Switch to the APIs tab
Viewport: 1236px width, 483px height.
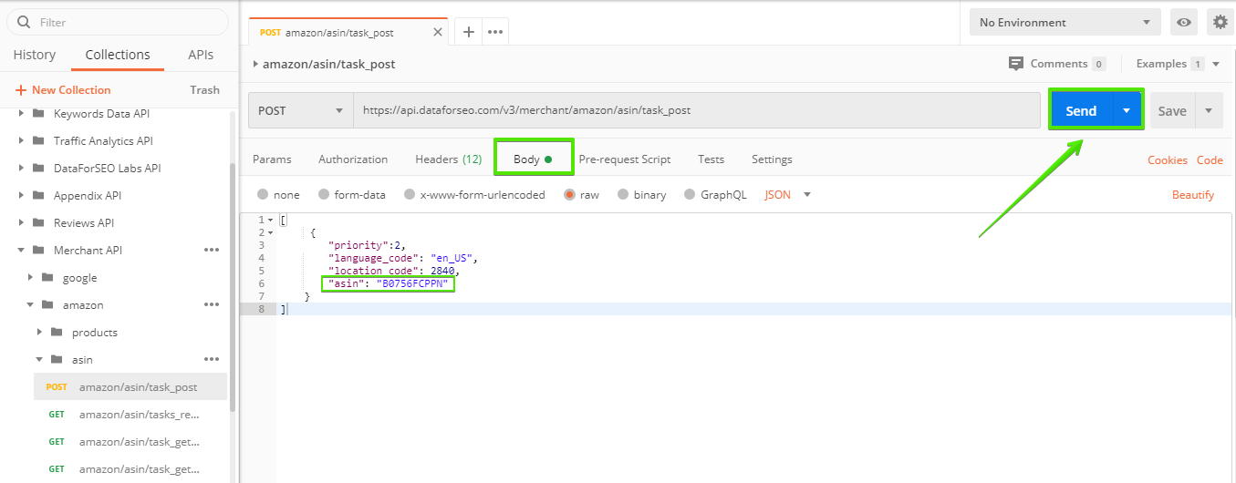tap(201, 55)
